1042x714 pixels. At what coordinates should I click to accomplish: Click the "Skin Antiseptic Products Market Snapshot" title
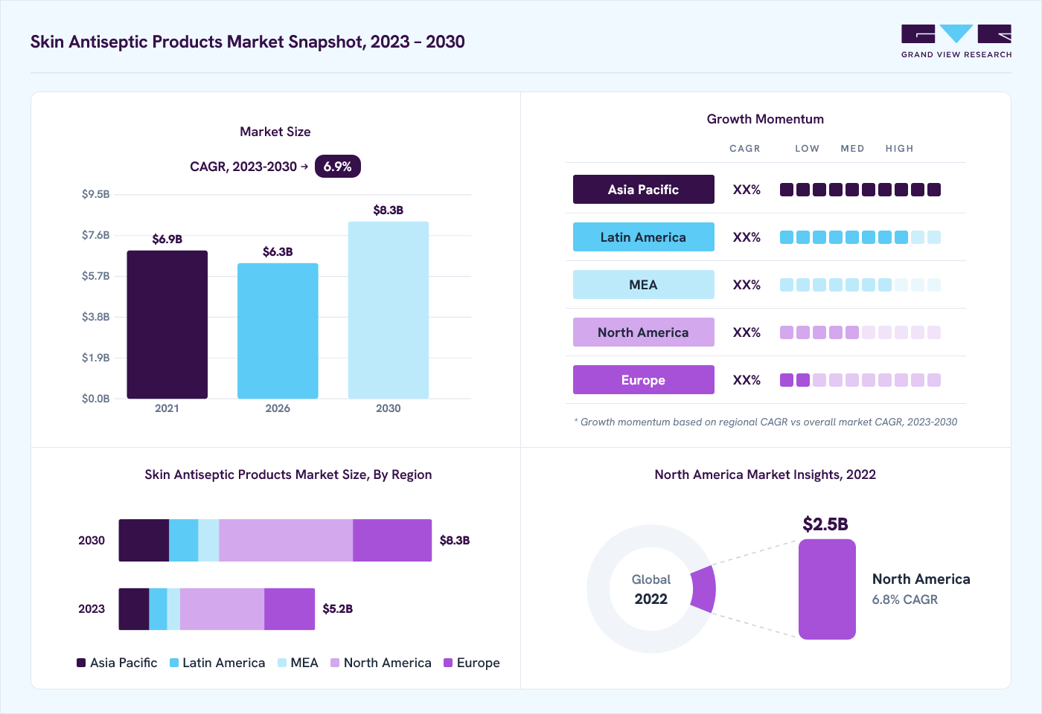[x=248, y=42]
